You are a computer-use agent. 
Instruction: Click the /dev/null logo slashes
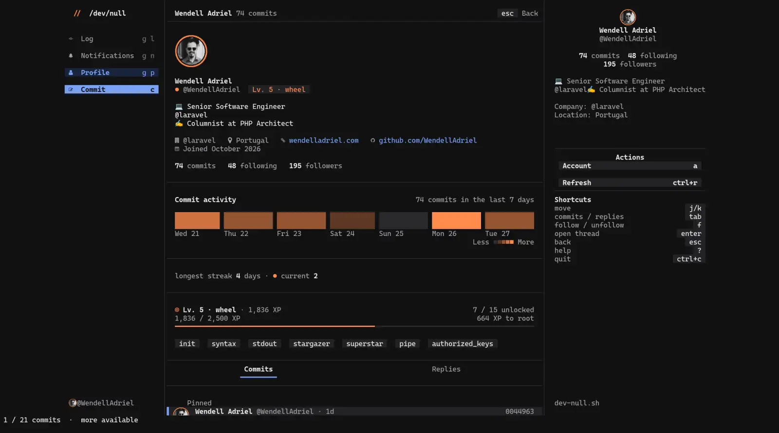77,14
